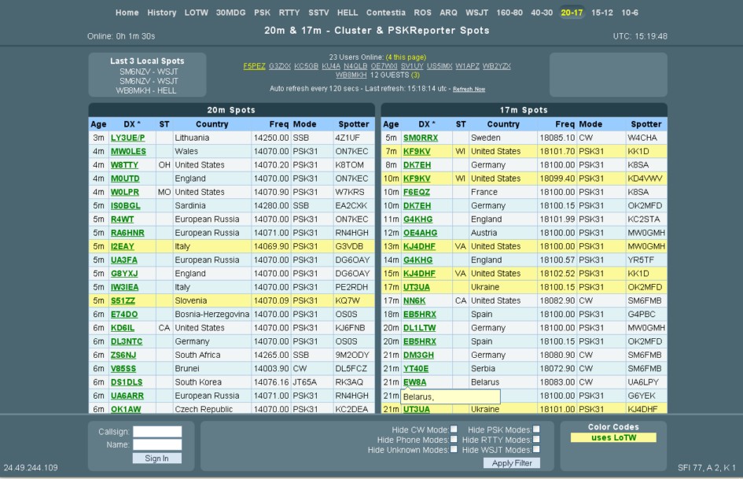This screenshot has width=743, height=479.
Task: Open the ZS6NJ South Africa spot
Action: click(123, 355)
